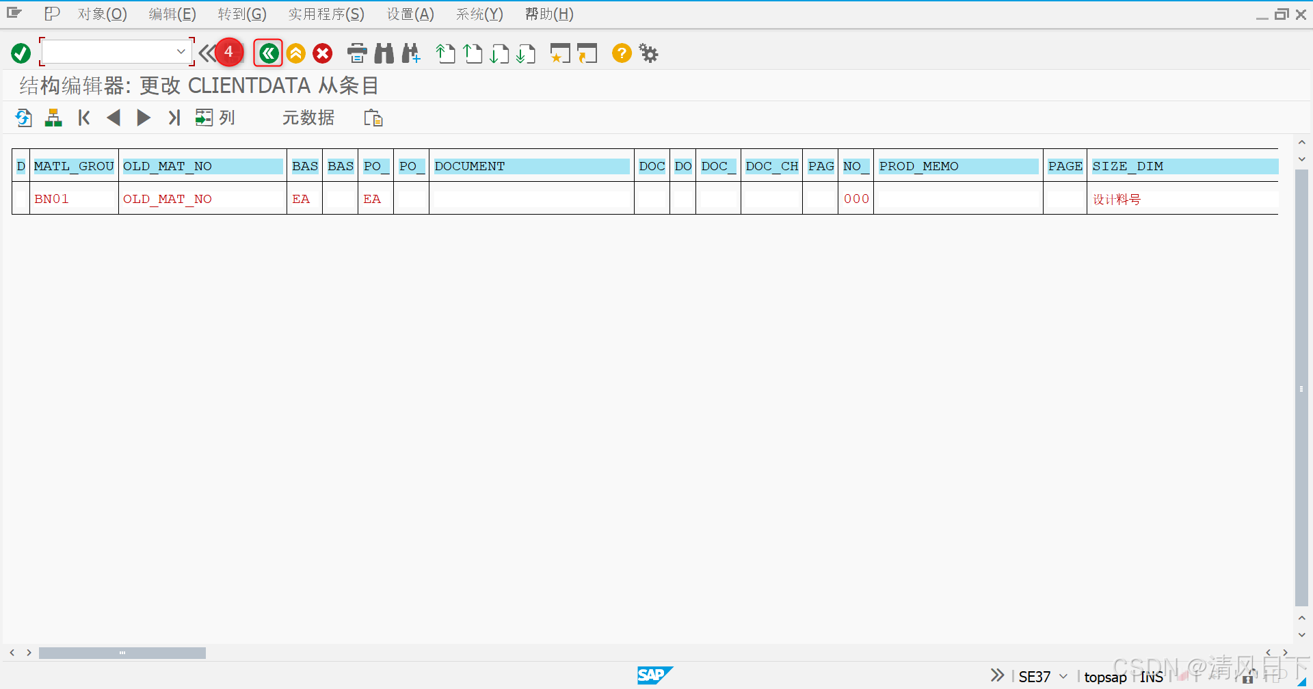
Task: Open the Customize Local Layout gear icon
Action: click(648, 53)
